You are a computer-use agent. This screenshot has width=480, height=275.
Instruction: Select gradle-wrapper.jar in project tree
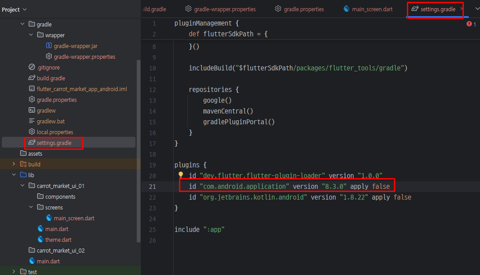pos(76,46)
